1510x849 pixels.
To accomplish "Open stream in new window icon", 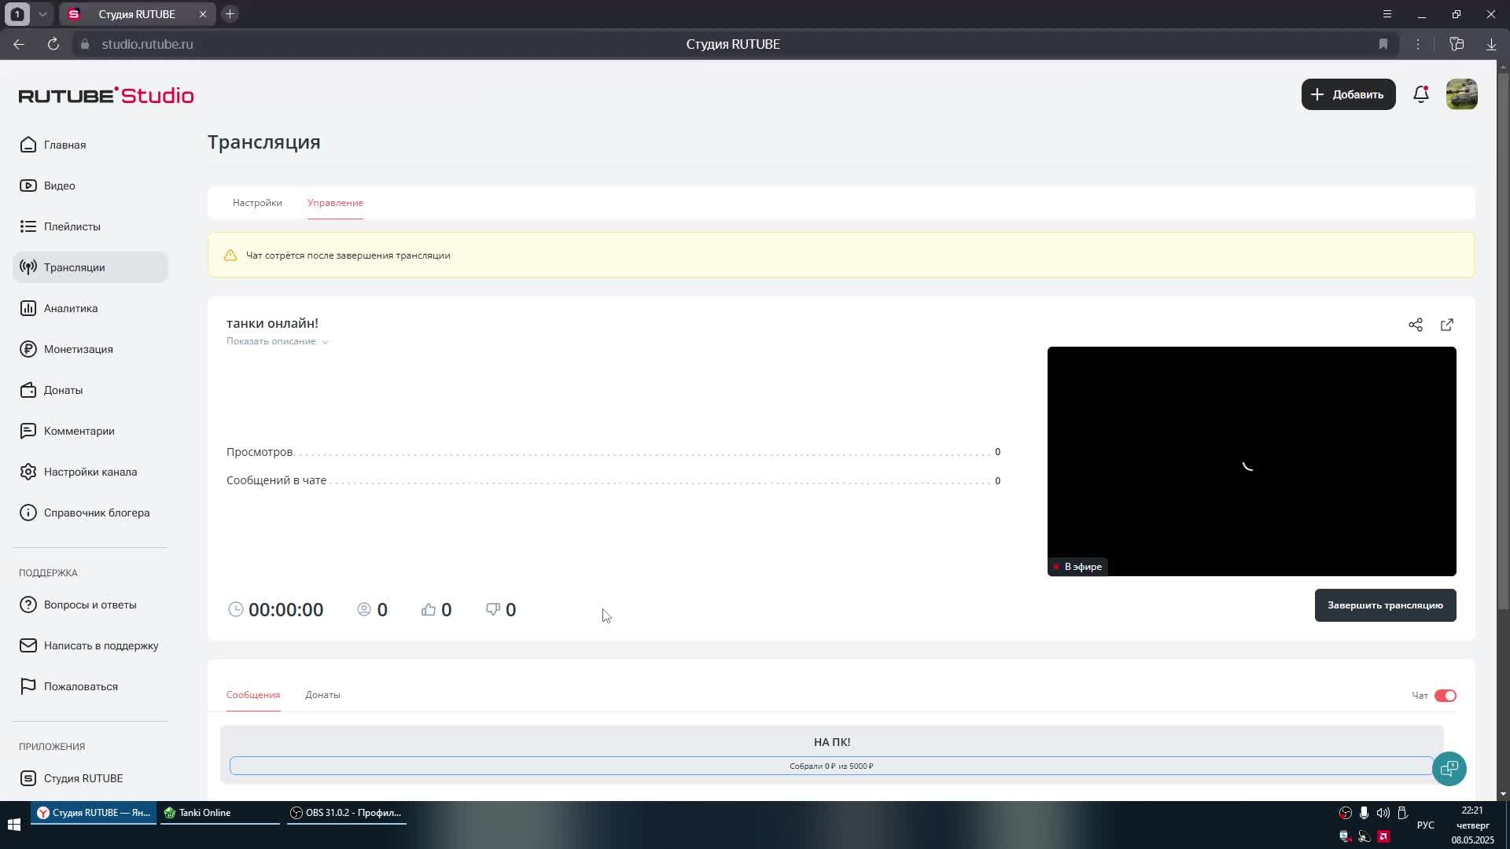I will pyautogui.click(x=1446, y=325).
